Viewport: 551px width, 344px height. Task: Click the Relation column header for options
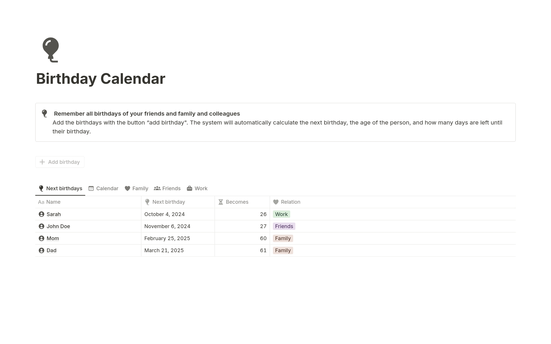click(x=290, y=202)
